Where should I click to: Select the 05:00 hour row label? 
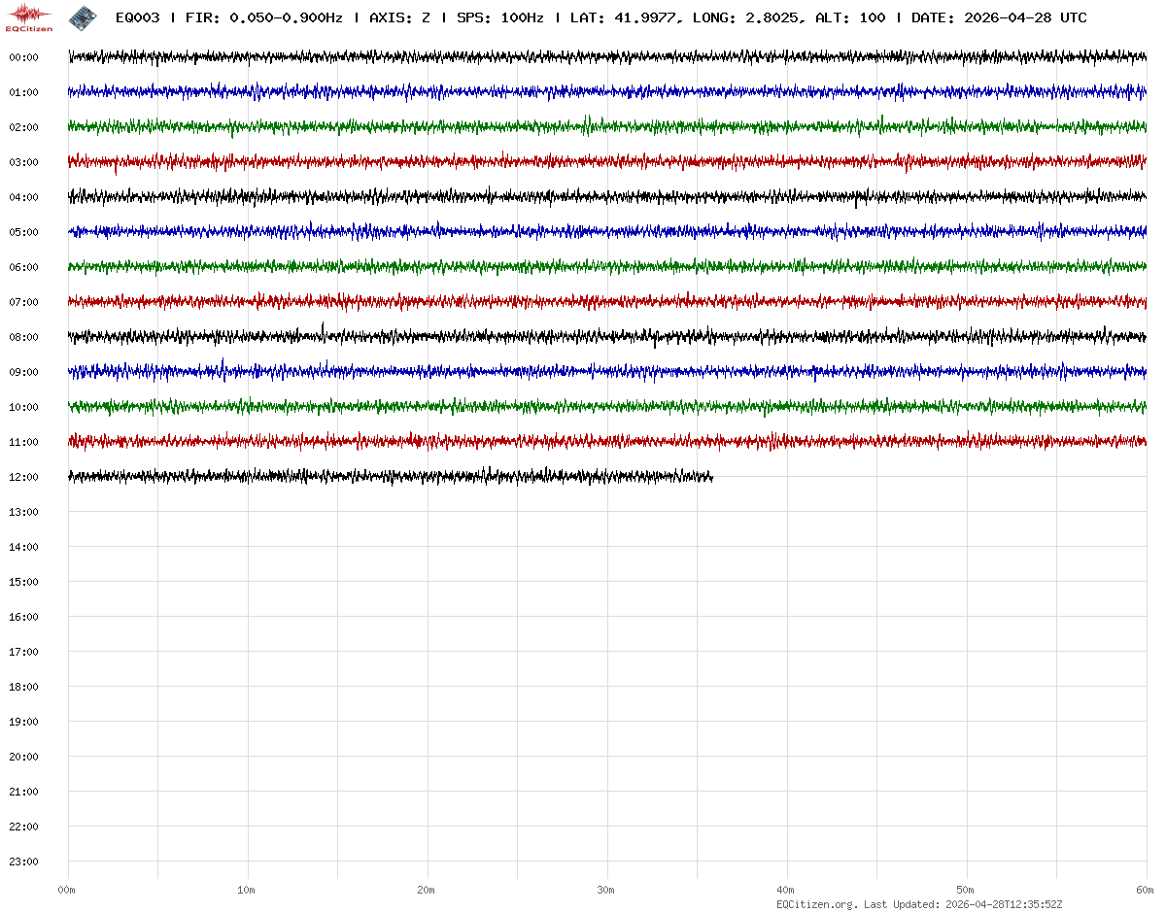pyautogui.click(x=23, y=232)
